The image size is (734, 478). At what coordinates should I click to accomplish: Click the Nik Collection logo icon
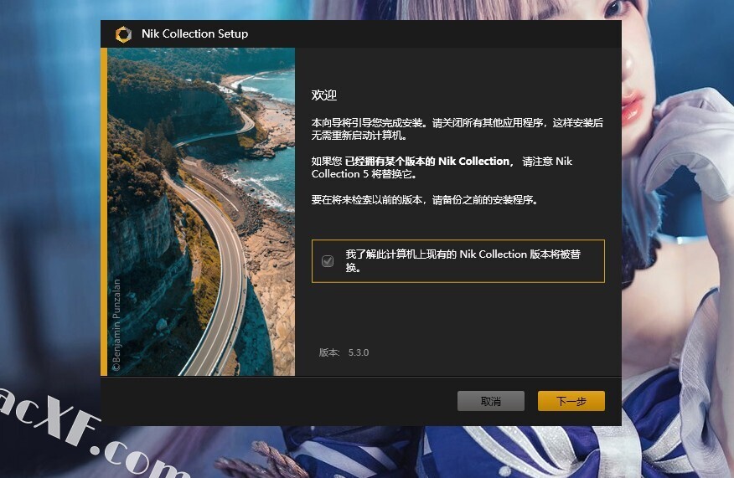coord(123,34)
